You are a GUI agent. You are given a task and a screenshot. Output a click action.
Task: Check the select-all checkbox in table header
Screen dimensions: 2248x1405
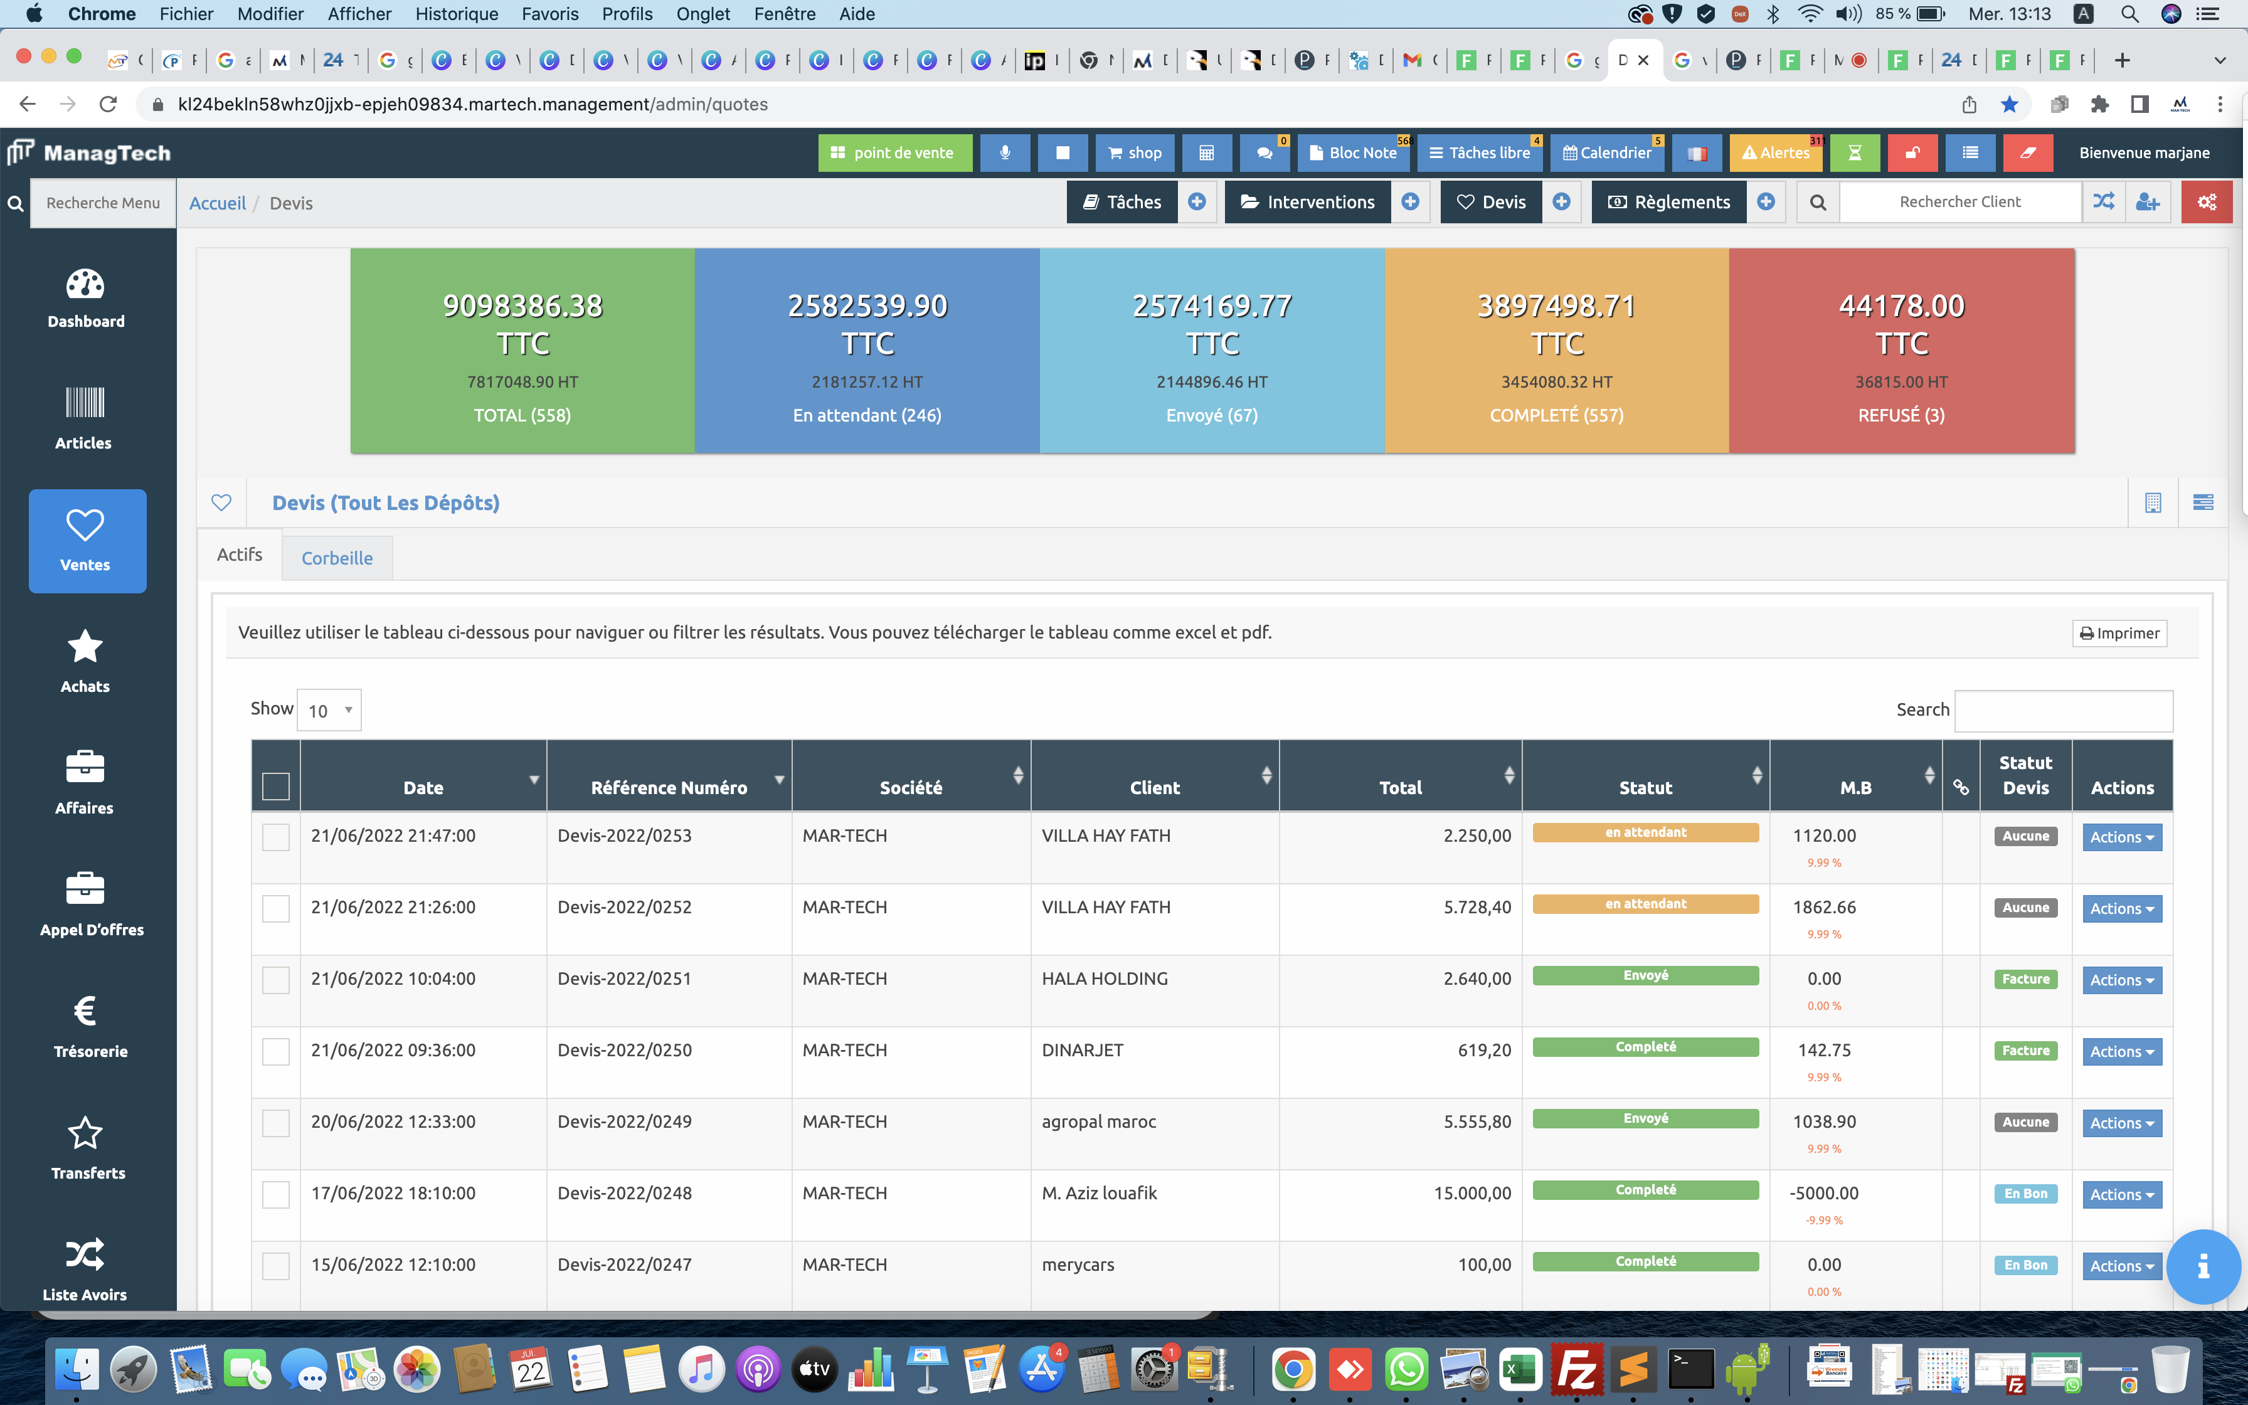[276, 786]
